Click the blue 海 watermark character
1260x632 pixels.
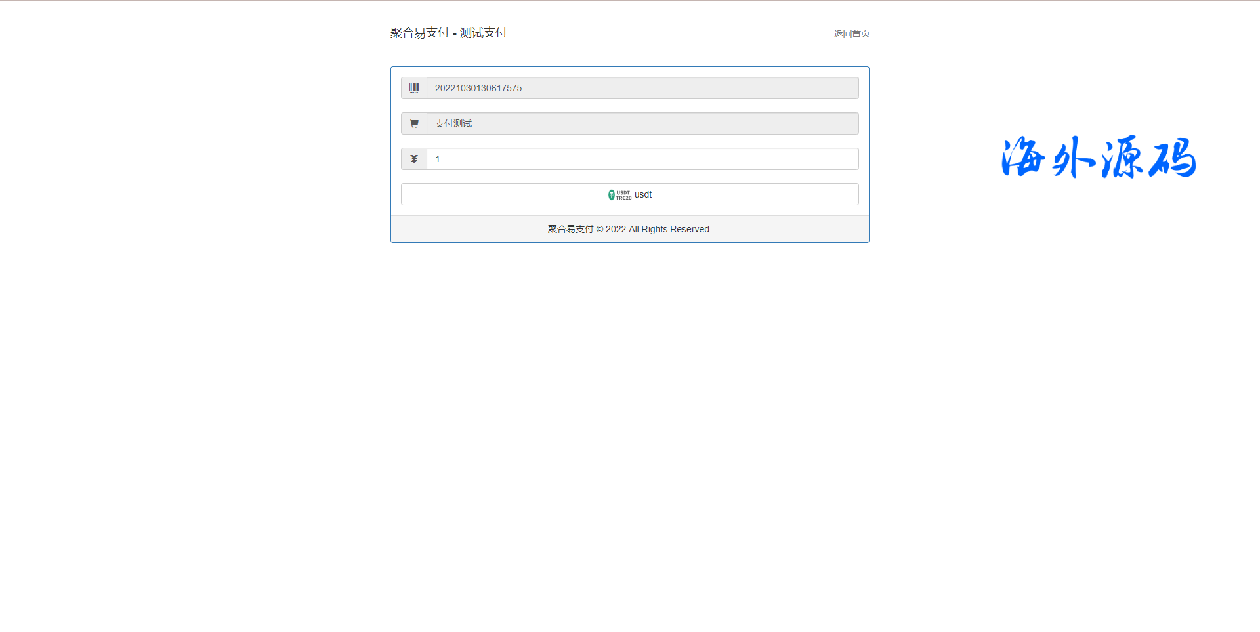[x=1024, y=158]
